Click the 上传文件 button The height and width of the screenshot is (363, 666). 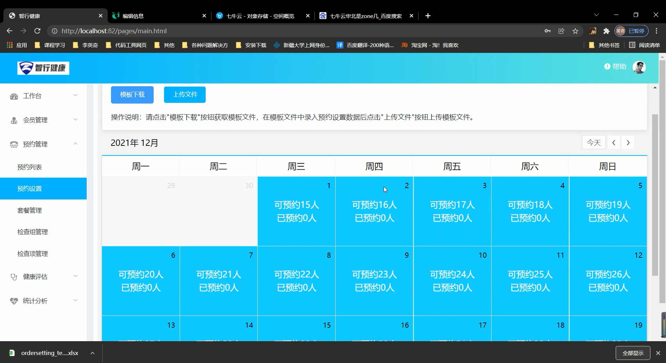[x=185, y=95]
